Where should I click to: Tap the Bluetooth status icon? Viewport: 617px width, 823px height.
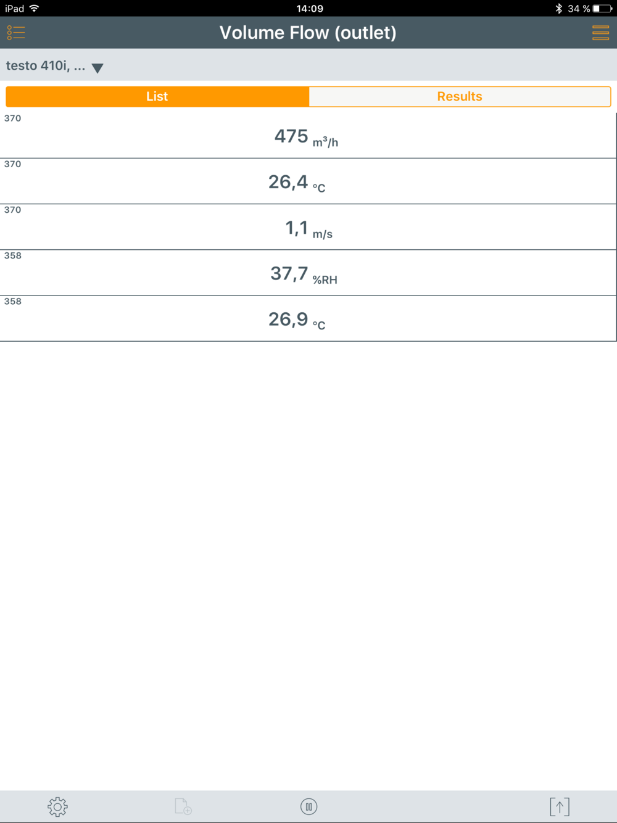558,9
